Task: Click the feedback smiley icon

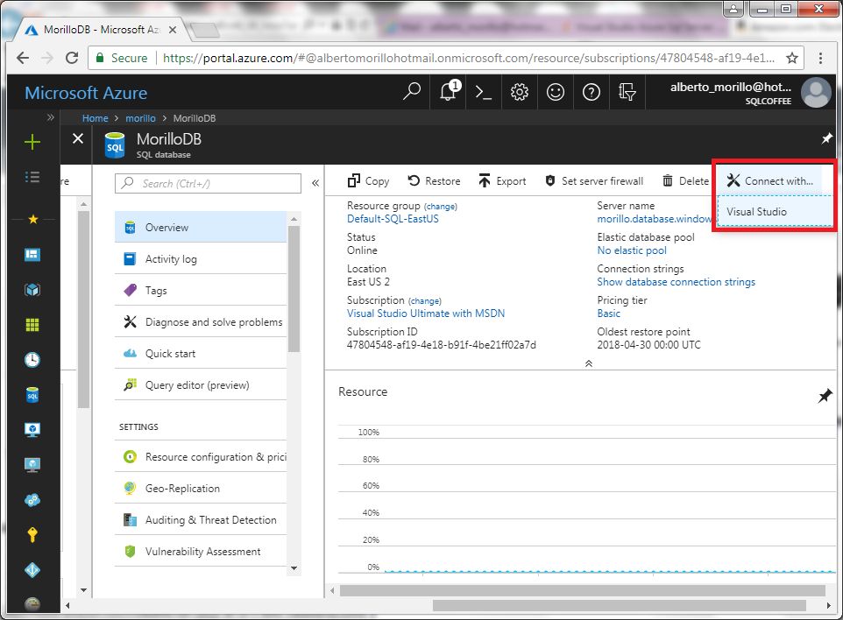Action: click(556, 93)
